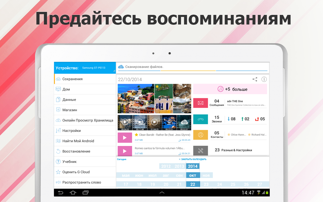Select the yellow Contacts icon

(201, 135)
